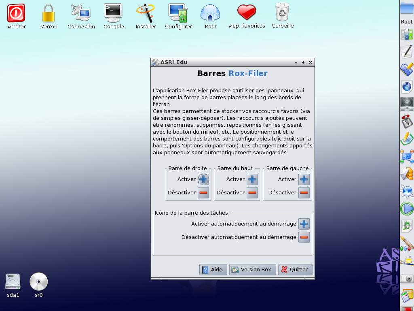Viewport: 414px width, 311px height.
Task: Enable taskbar icon automatically at startup
Action: pyautogui.click(x=304, y=224)
